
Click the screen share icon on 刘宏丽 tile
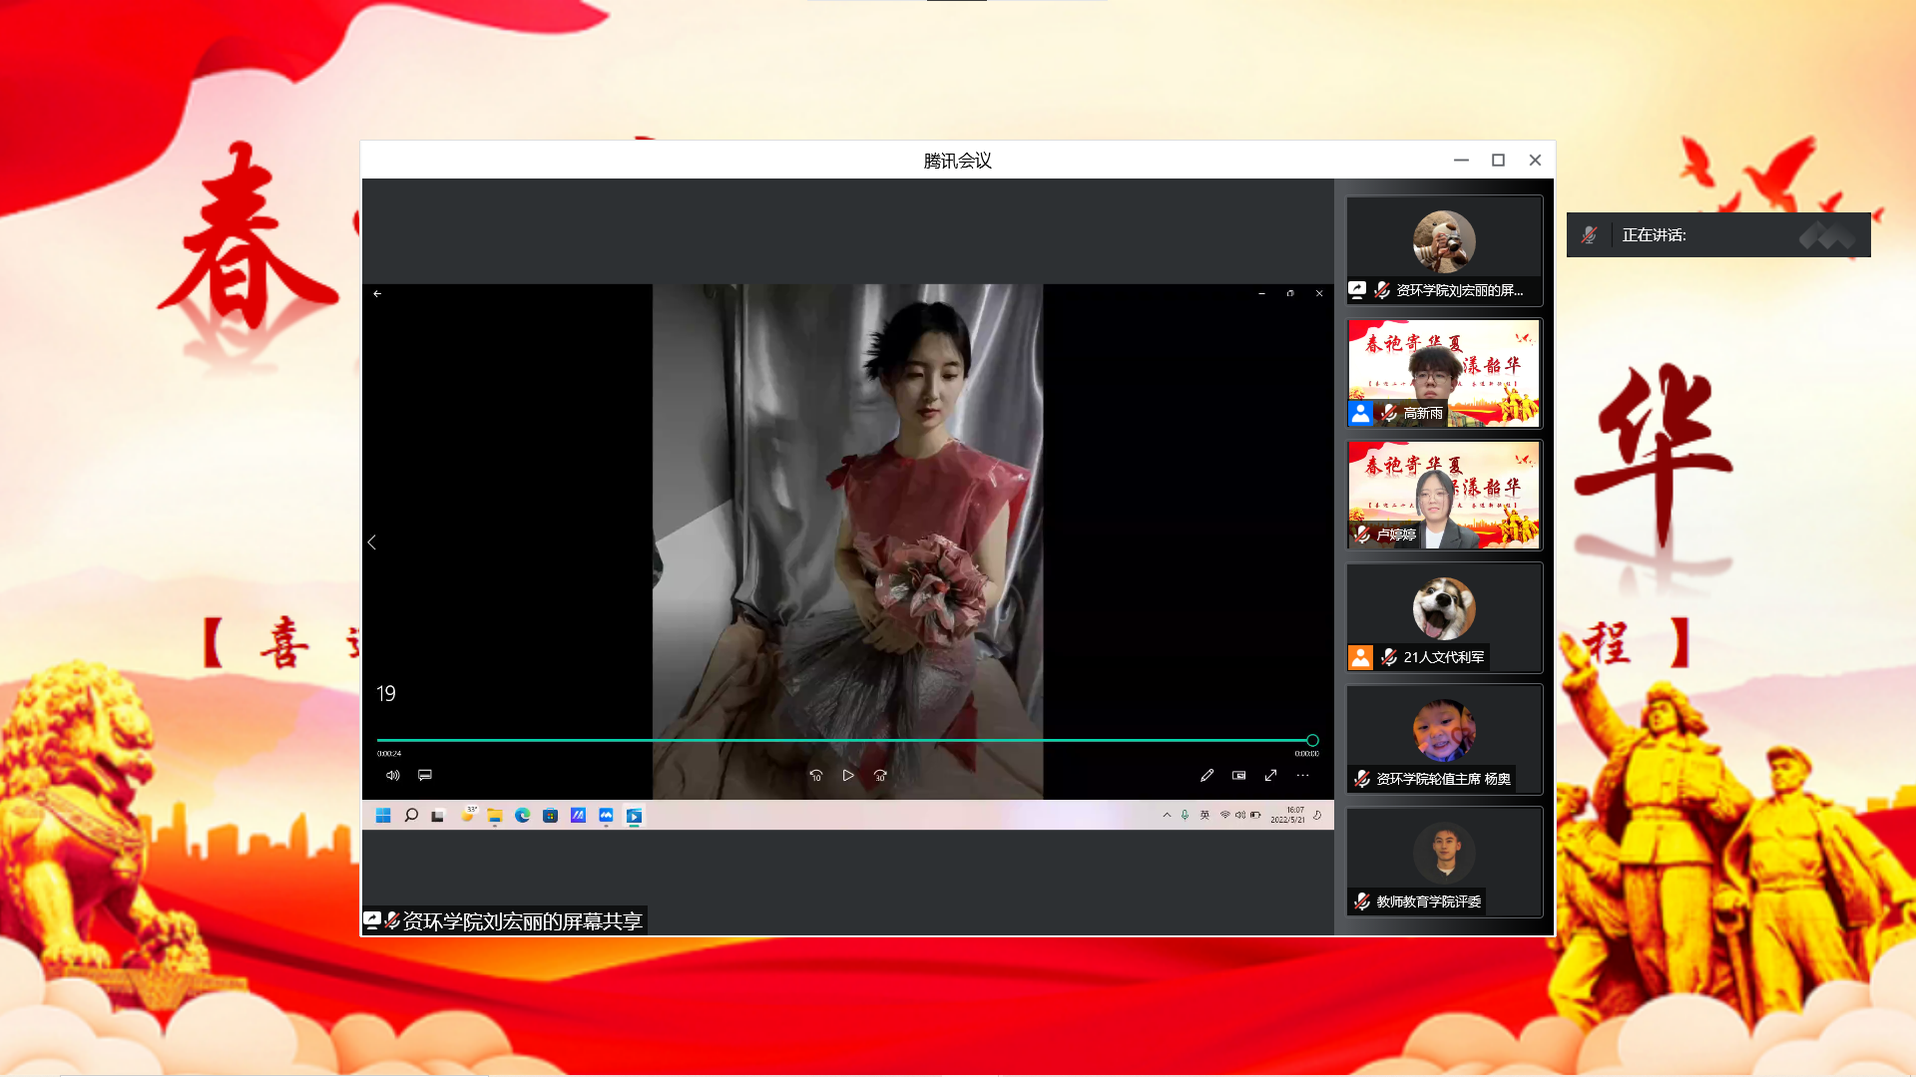coord(1357,290)
